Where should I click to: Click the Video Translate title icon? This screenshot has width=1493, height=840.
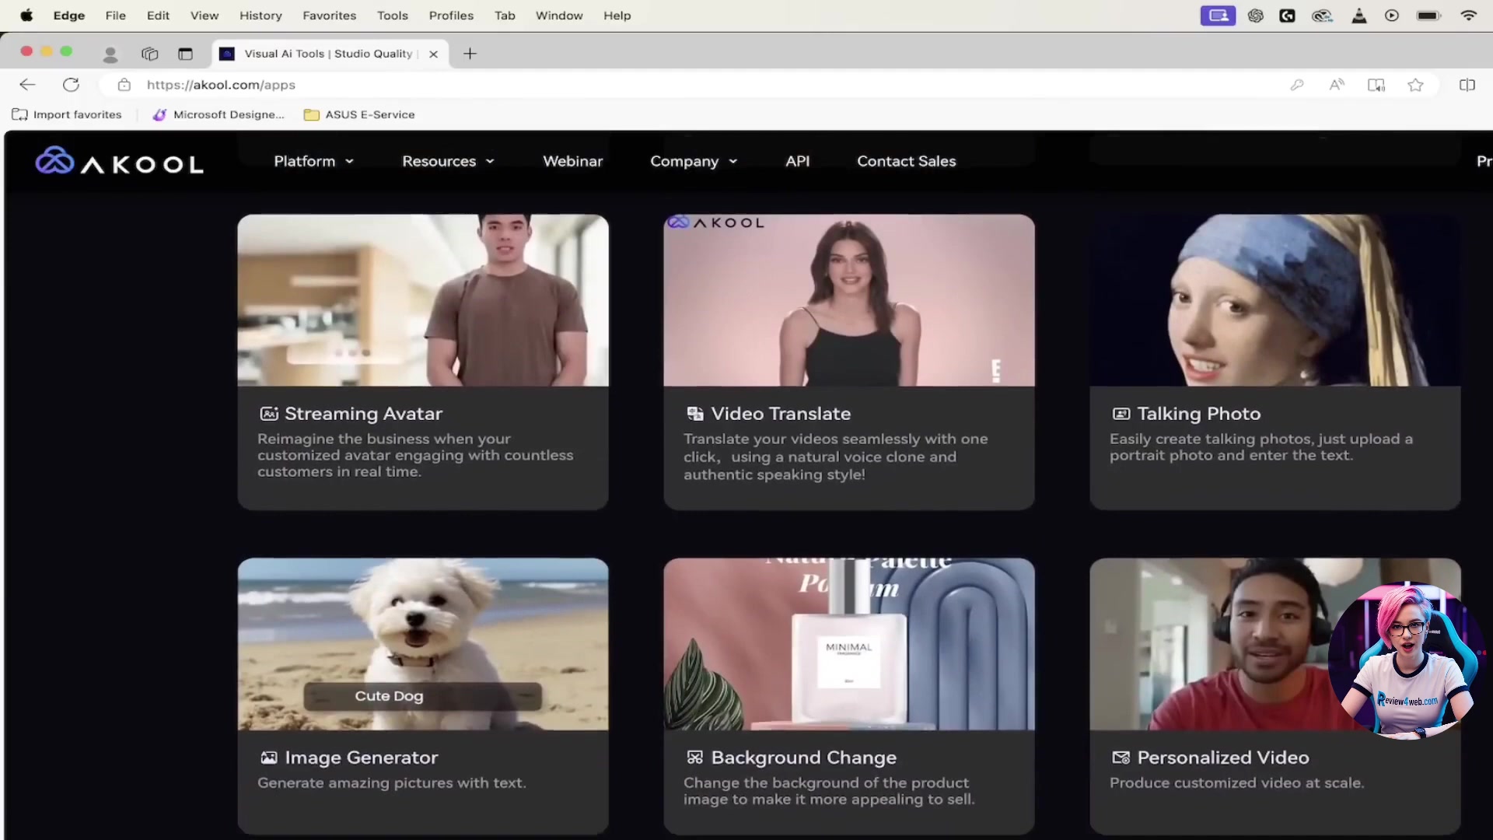pyautogui.click(x=695, y=414)
